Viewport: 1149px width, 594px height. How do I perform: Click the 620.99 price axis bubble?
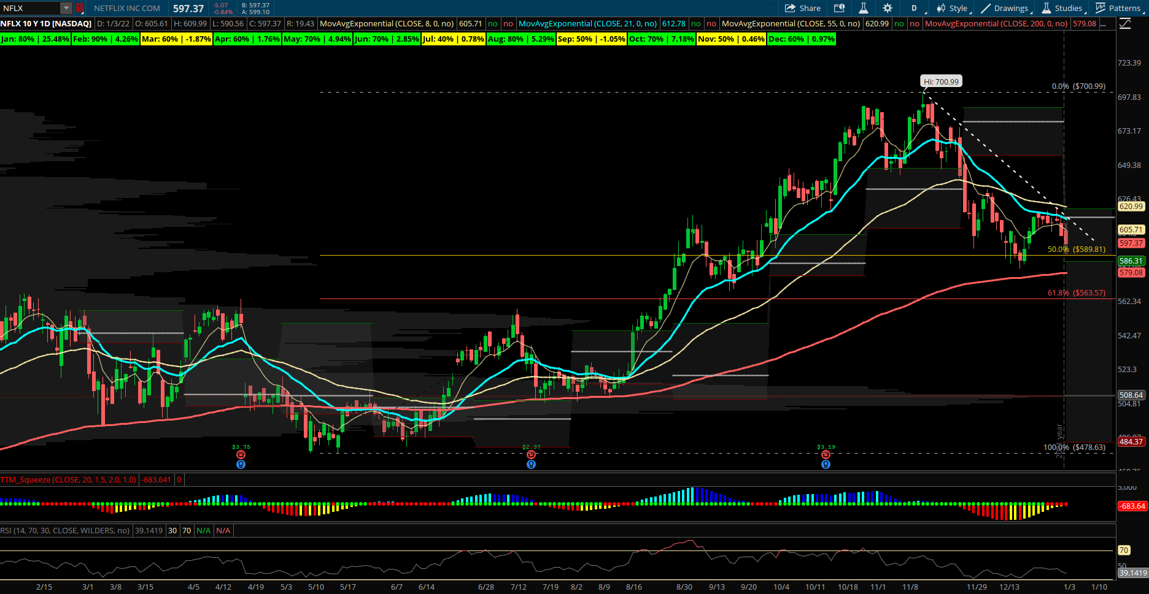1131,207
